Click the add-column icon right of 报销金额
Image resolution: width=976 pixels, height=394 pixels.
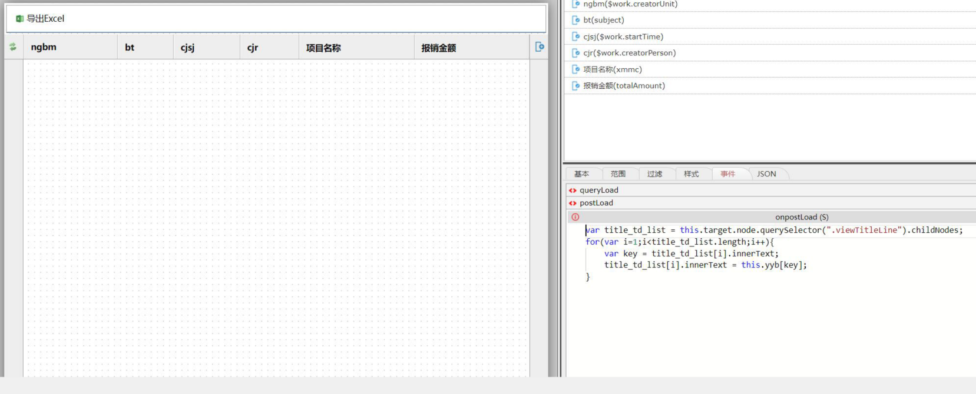pos(539,47)
